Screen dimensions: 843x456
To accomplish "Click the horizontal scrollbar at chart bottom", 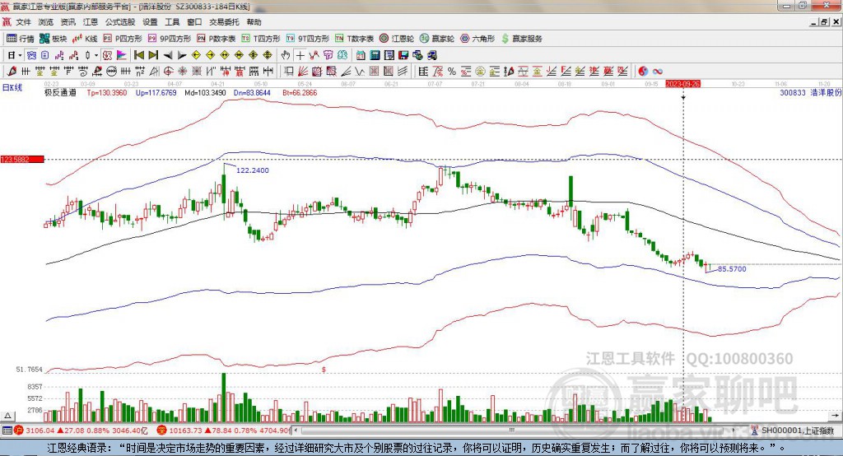I will coord(514,430).
